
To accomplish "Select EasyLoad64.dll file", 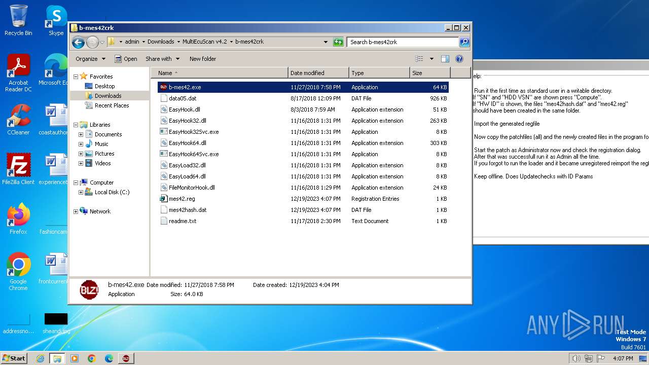I will [187, 176].
